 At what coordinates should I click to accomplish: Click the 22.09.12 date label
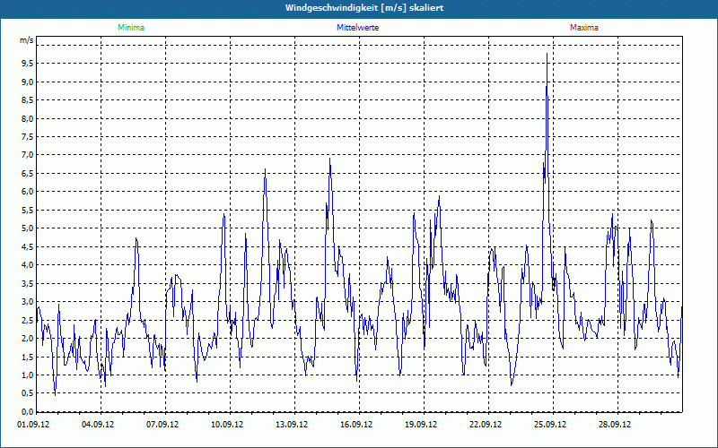(x=486, y=426)
